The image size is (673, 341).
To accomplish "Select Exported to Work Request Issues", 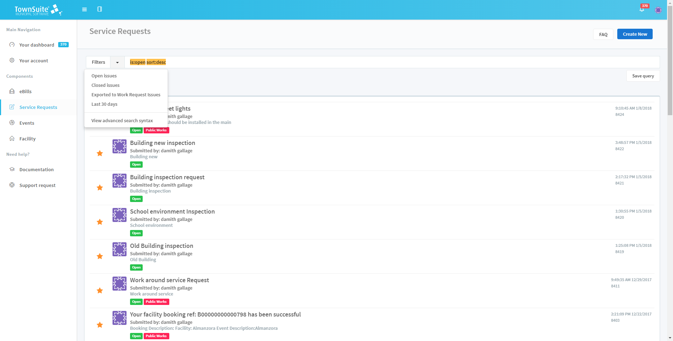I will [x=126, y=95].
